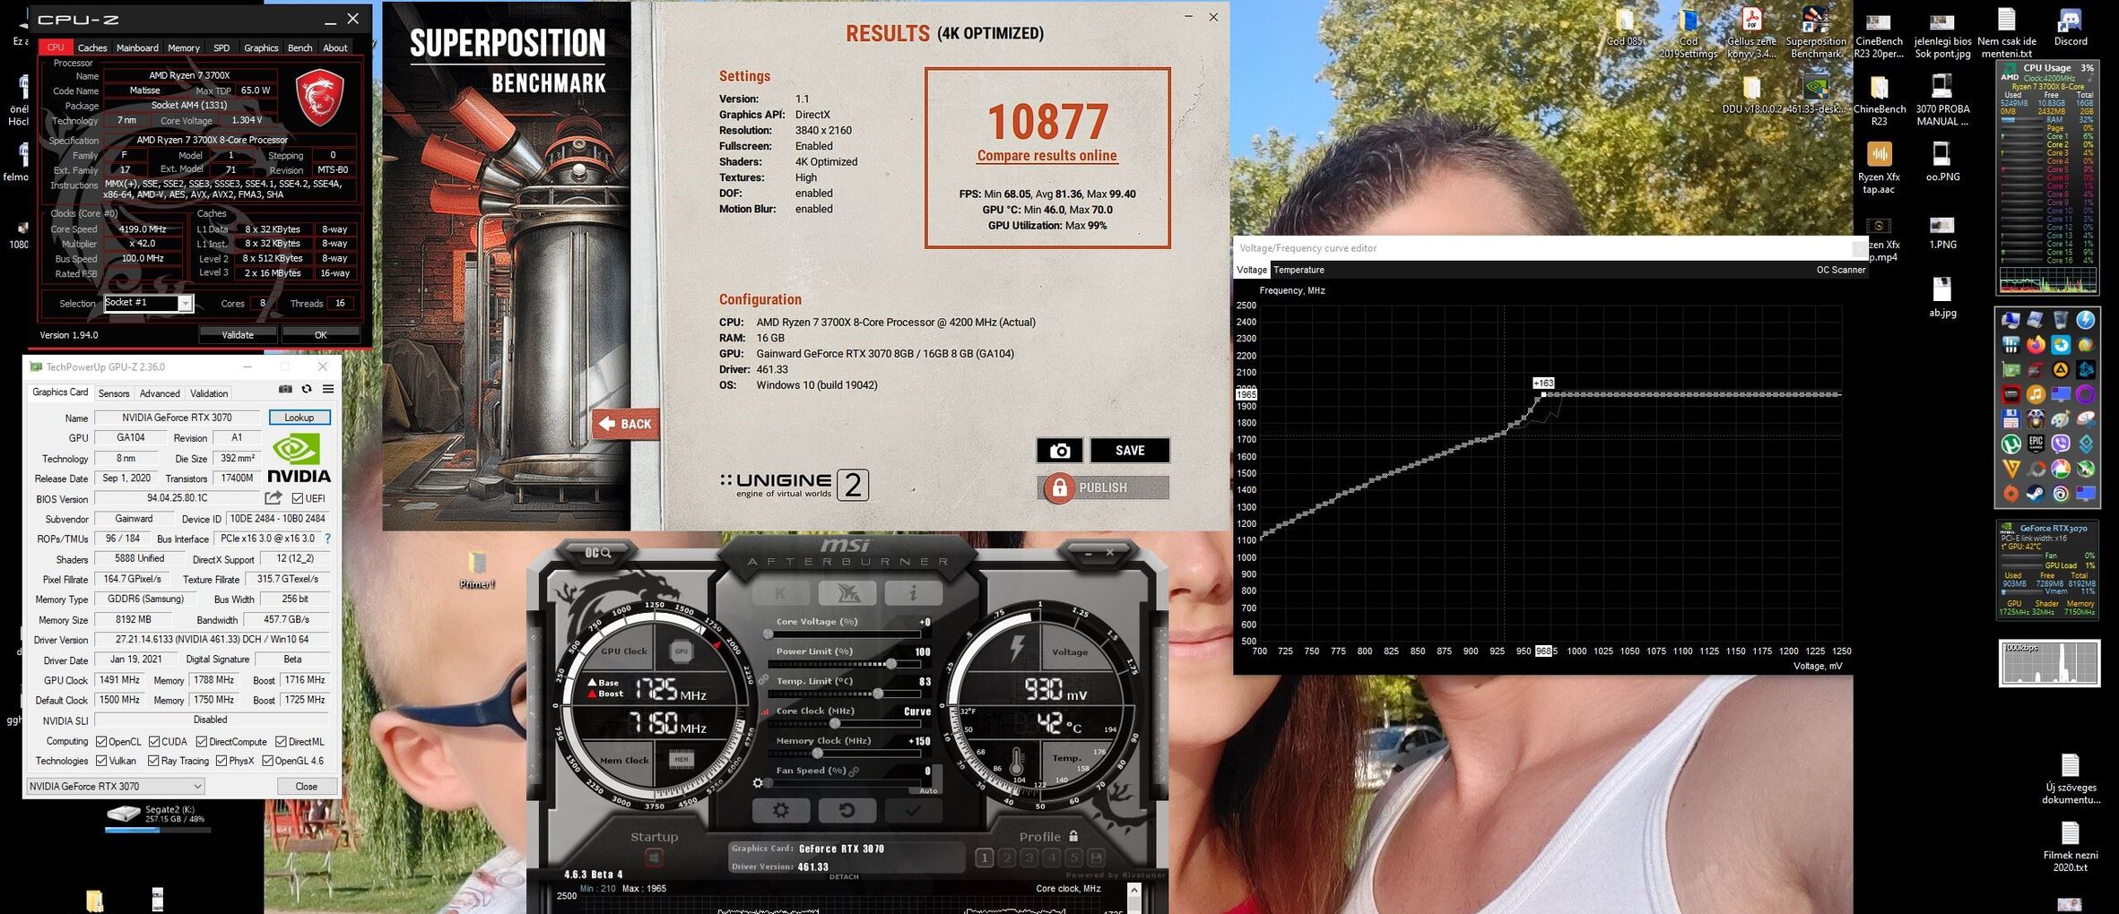Open the core clock curve editor bars icon
The image size is (2119, 914).
(x=765, y=711)
